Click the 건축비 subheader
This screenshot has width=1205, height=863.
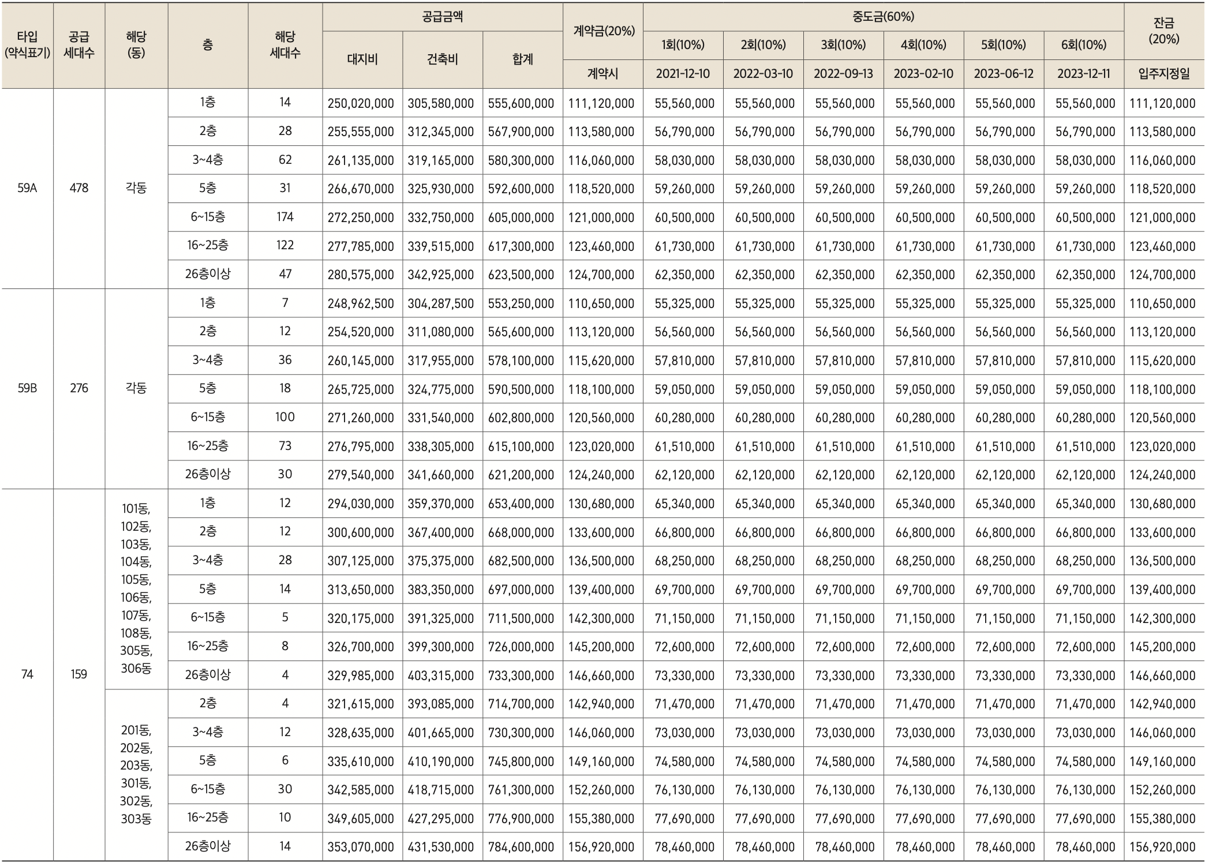click(442, 59)
